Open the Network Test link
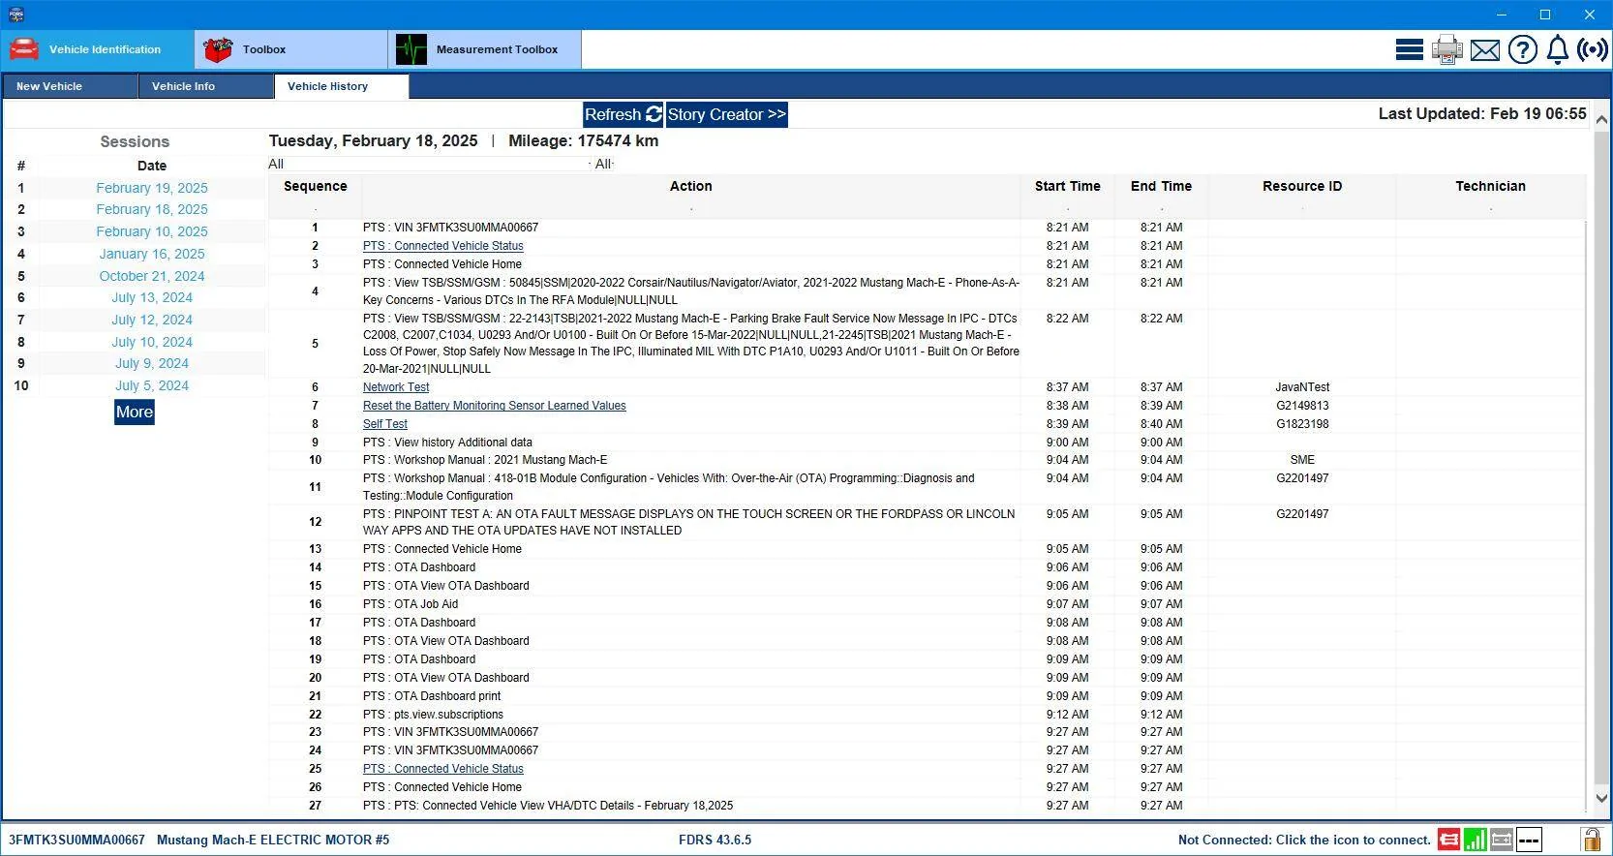Viewport: 1613px width, 856px height. pos(396,387)
